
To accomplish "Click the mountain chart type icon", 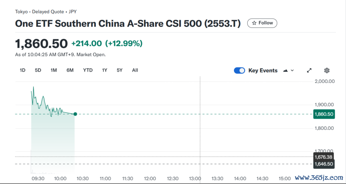I will click(286, 70).
